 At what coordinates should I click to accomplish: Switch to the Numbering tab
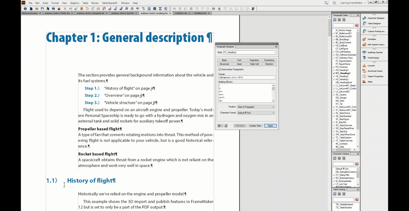click(269, 60)
